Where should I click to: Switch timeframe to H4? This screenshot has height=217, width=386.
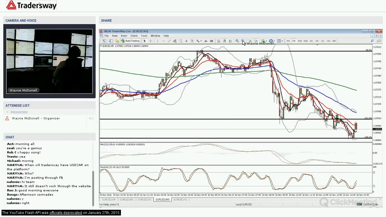[x=317, y=41]
